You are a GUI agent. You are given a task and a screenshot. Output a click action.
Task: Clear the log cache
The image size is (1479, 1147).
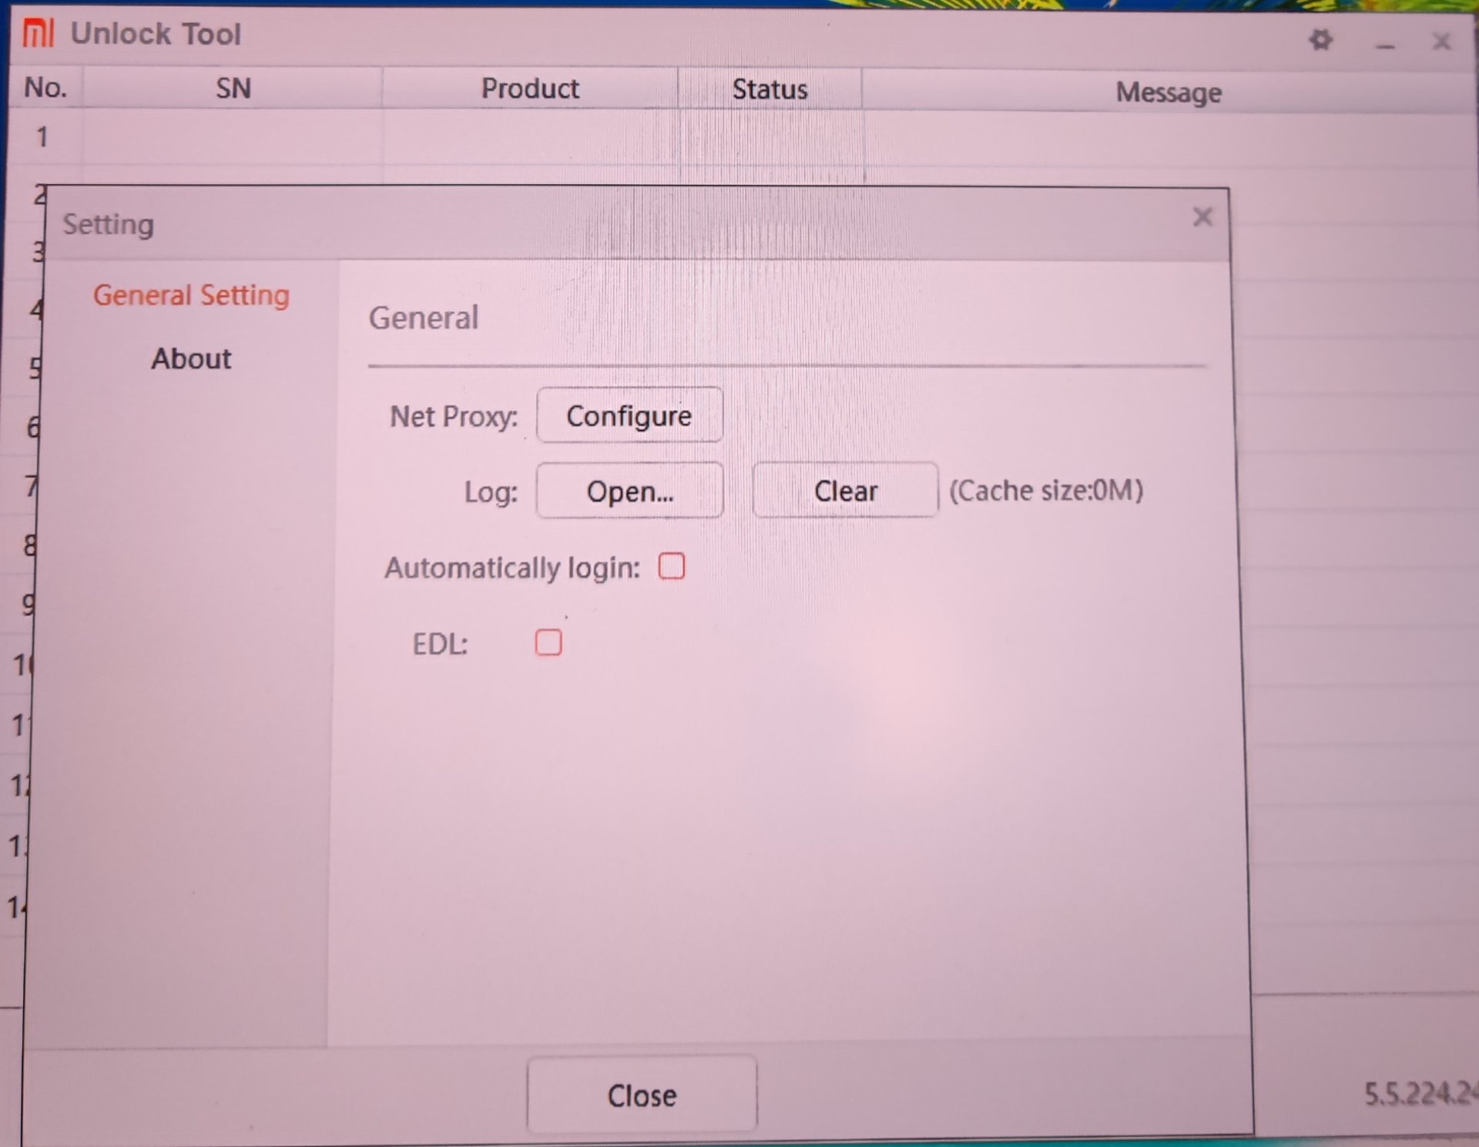point(845,490)
